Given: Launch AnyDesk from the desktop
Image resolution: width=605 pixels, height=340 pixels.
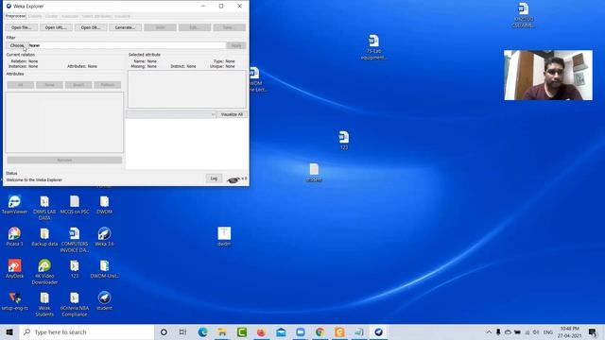Looking at the screenshot, I should point(15,268).
